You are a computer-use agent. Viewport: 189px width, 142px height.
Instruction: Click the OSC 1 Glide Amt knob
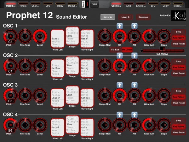tap(149, 36)
